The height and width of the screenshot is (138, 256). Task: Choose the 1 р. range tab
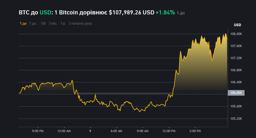tap(63, 24)
